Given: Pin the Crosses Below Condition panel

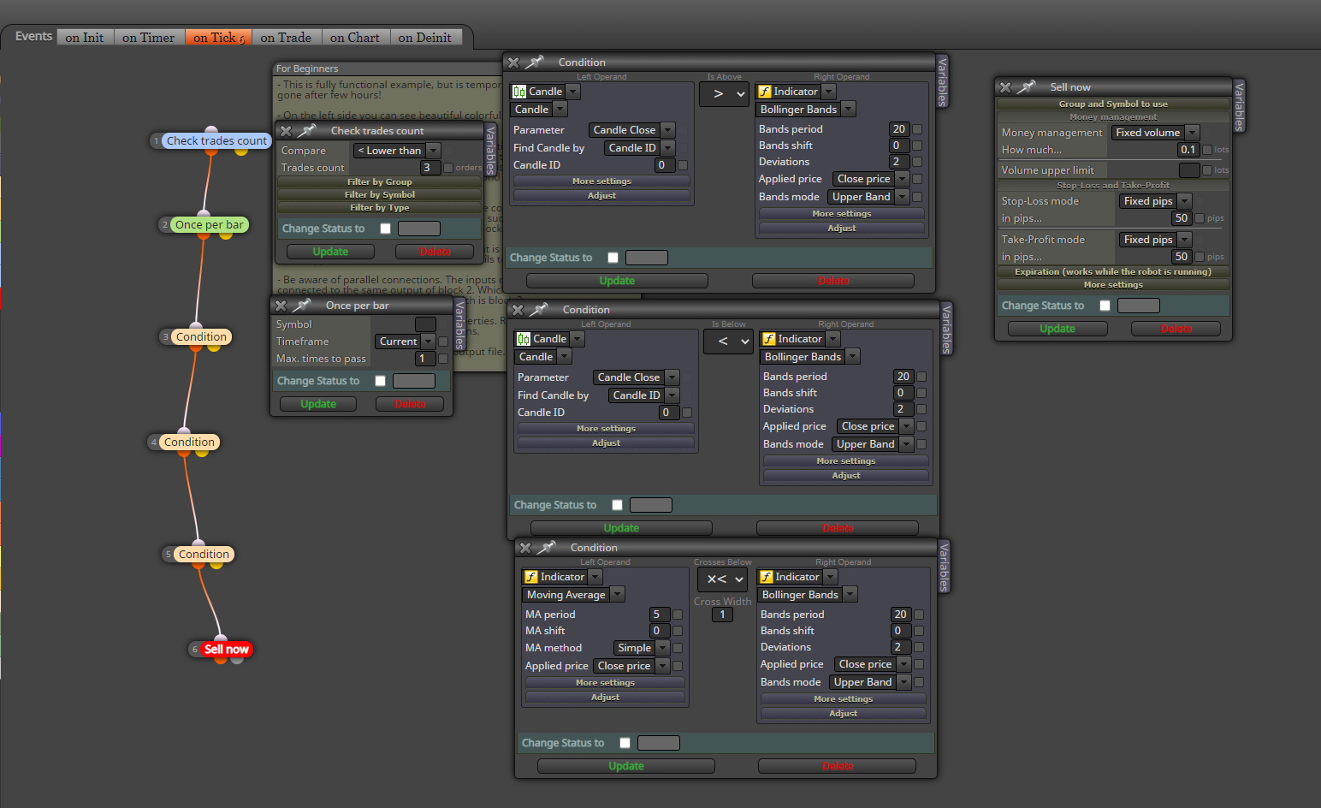Looking at the screenshot, I should 546,548.
